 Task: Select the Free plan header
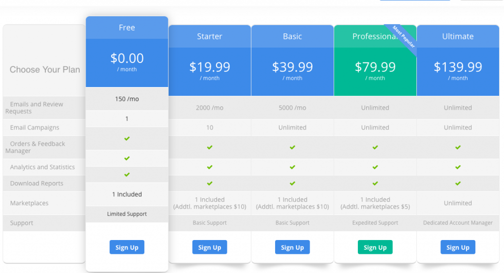click(x=127, y=28)
